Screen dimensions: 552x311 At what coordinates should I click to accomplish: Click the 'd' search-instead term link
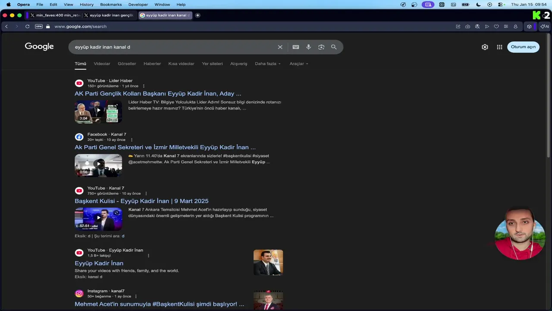[123, 236]
